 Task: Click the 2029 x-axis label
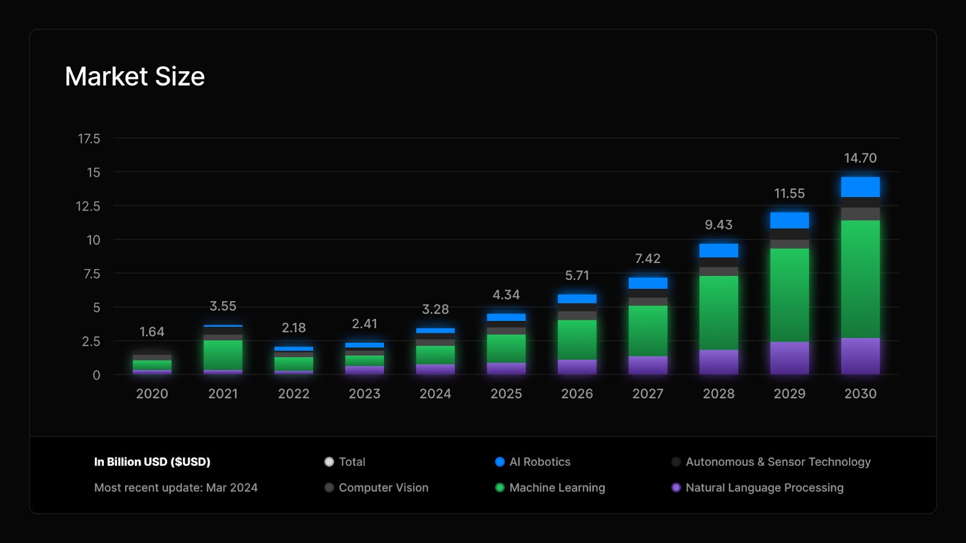tap(790, 394)
